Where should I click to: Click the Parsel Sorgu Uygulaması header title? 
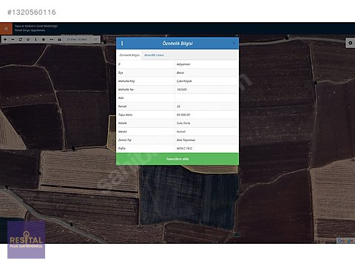tap(30, 30)
